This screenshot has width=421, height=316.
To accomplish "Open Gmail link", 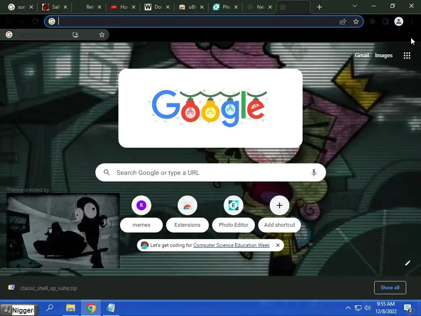I will (362, 55).
